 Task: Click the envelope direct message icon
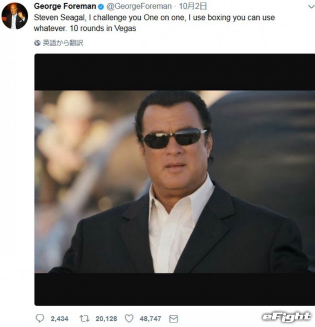(x=173, y=318)
